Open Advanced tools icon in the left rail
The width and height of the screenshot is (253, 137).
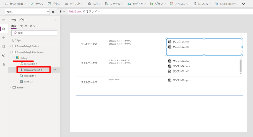4,64
